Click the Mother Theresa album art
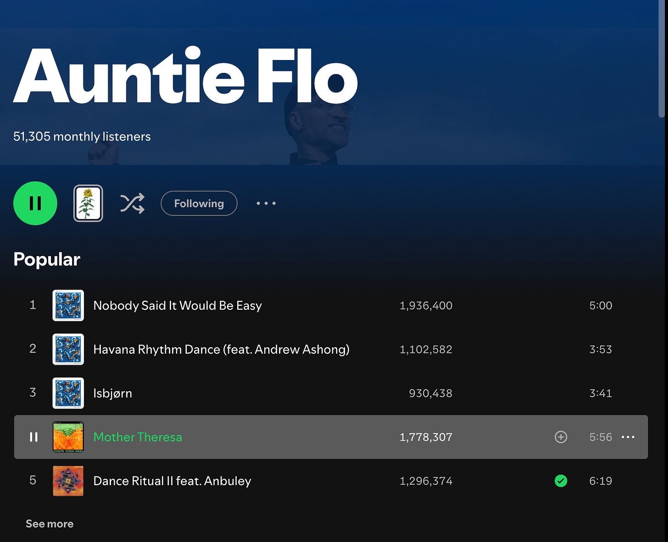 [68, 437]
